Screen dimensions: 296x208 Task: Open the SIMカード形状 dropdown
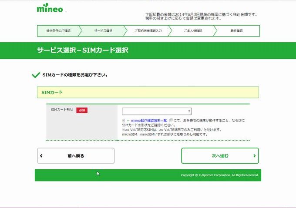156,111
